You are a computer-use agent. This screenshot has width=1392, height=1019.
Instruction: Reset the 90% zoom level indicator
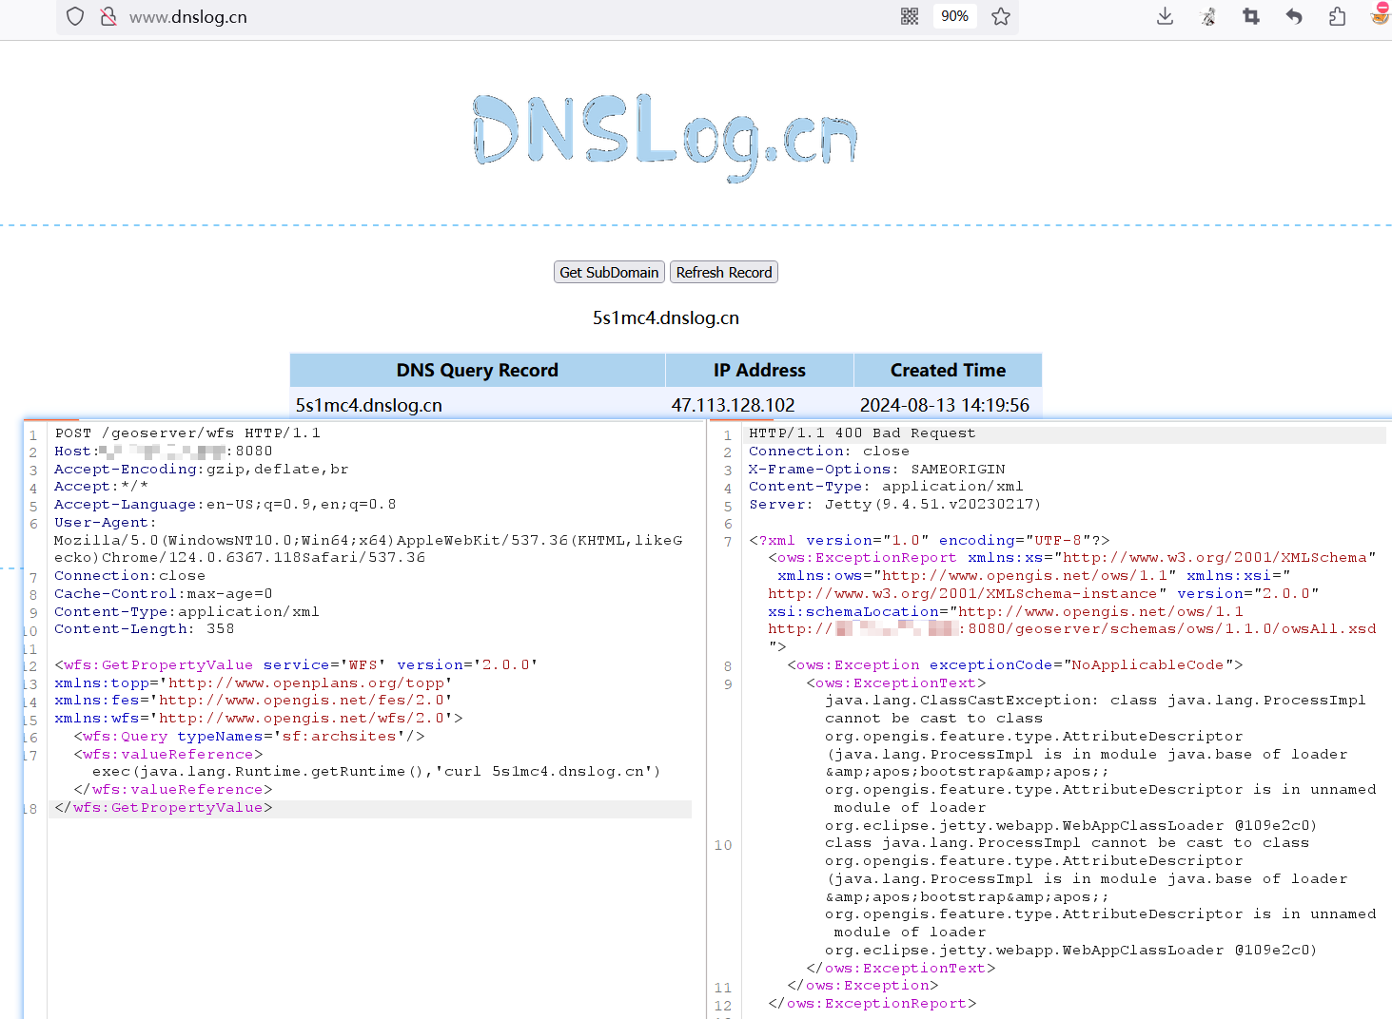[954, 16]
